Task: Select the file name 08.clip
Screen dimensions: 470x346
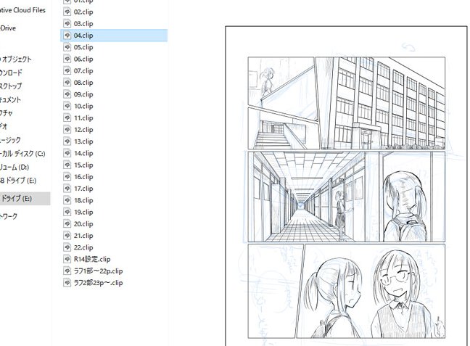Action: pyautogui.click(x=83, y=83)
